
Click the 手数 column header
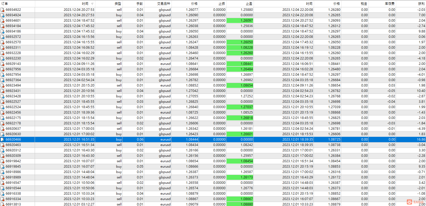pyautogui.click(x=140, y=4)
